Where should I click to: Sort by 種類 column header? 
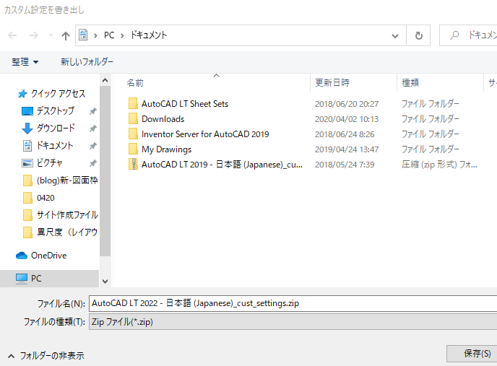[x=410, y=83]
